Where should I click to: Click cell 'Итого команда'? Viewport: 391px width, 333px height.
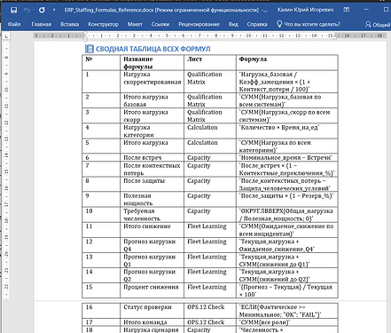point(152,322)
